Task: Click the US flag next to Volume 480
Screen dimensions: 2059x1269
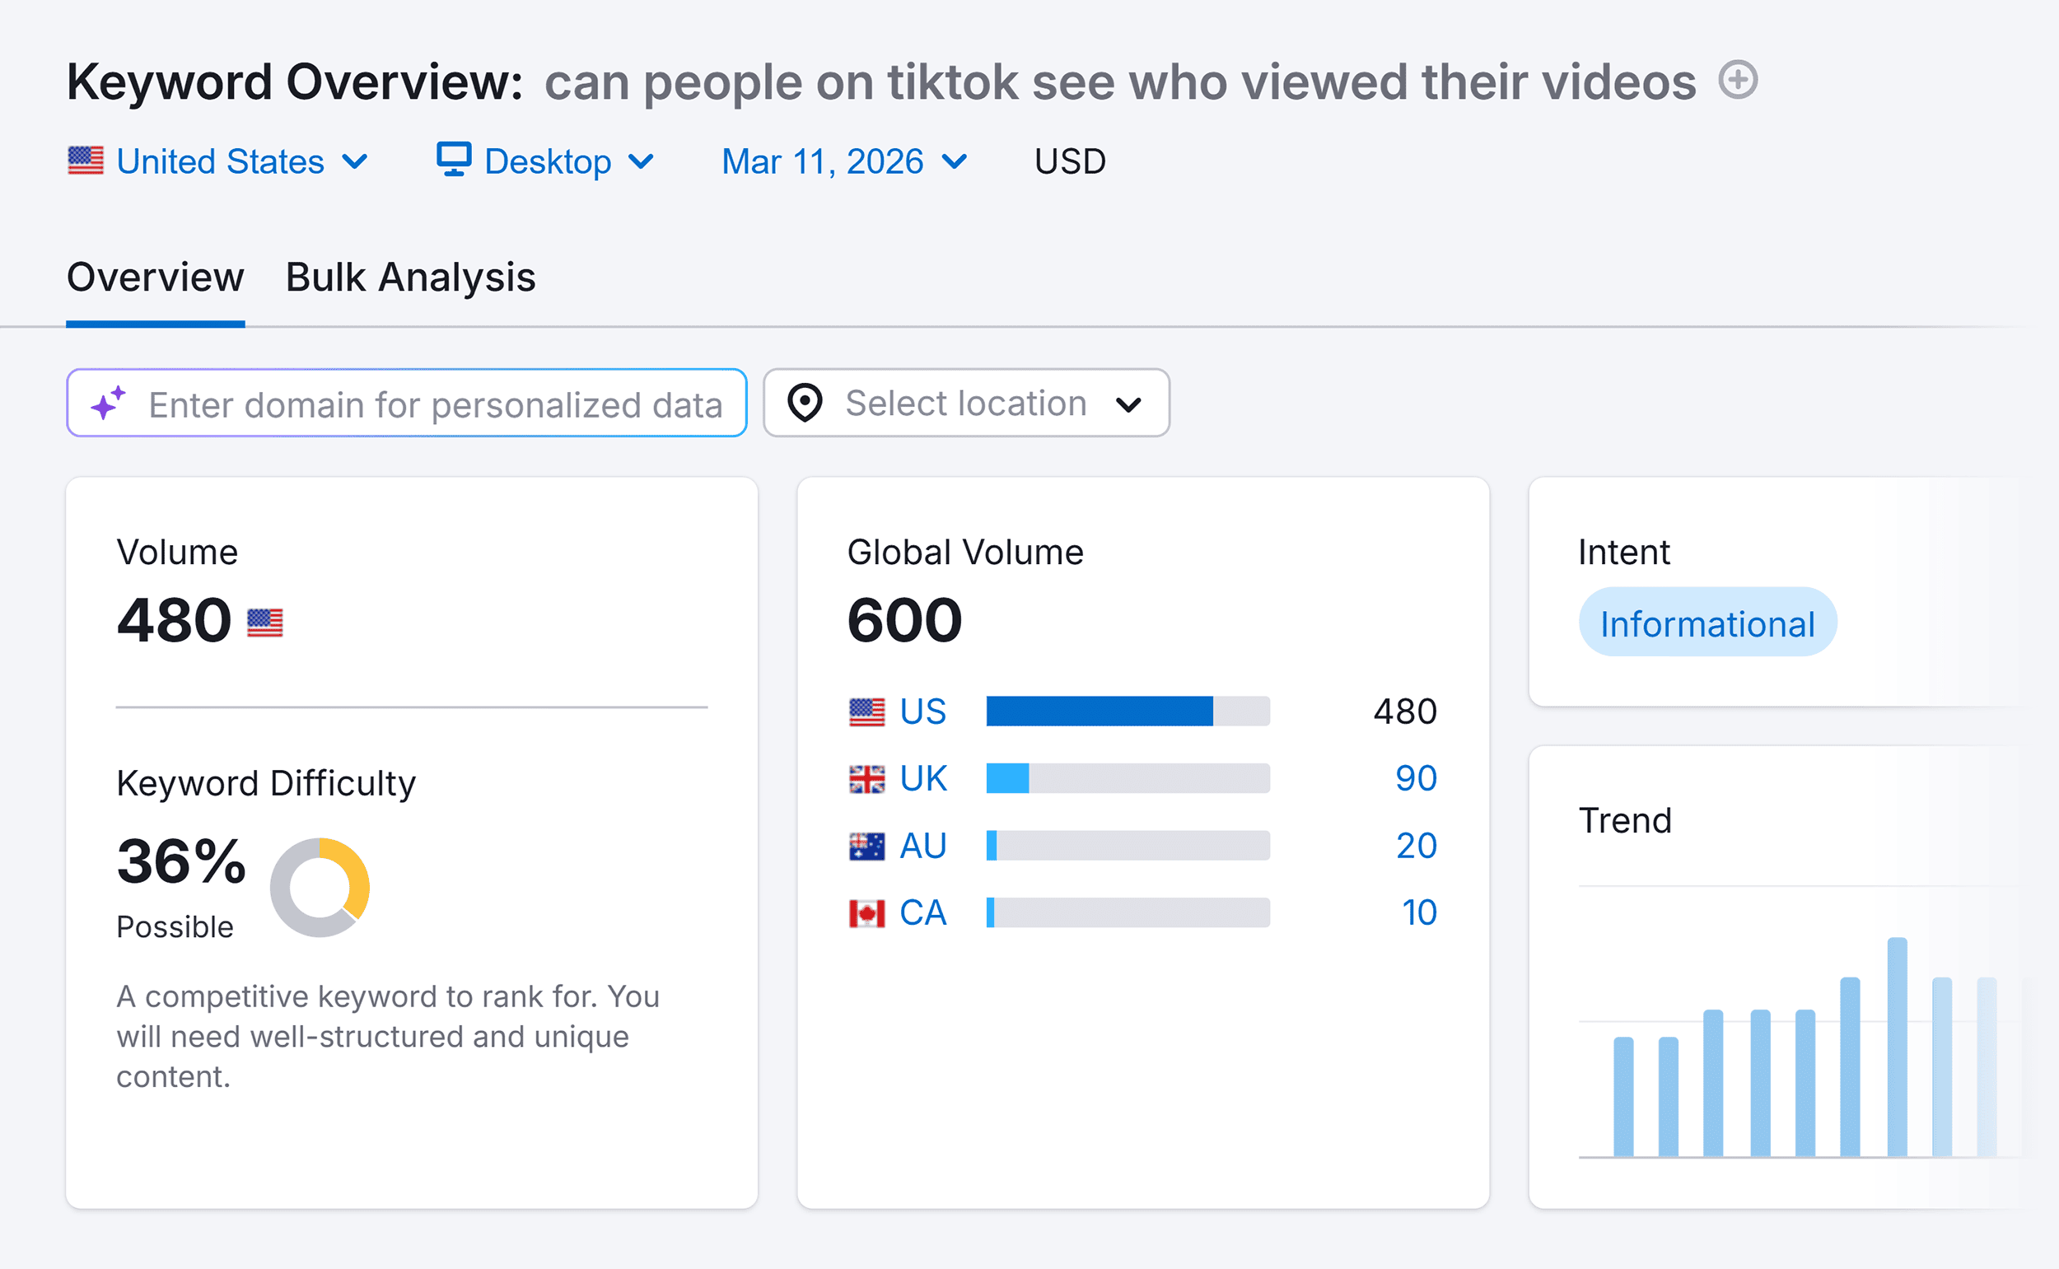Action: click(x=264, y=622)
